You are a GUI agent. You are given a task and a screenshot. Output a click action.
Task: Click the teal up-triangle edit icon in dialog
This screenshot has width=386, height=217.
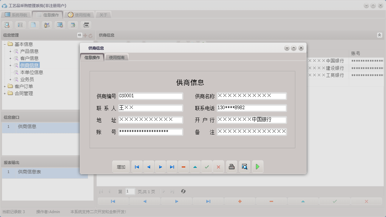[195, 167]
